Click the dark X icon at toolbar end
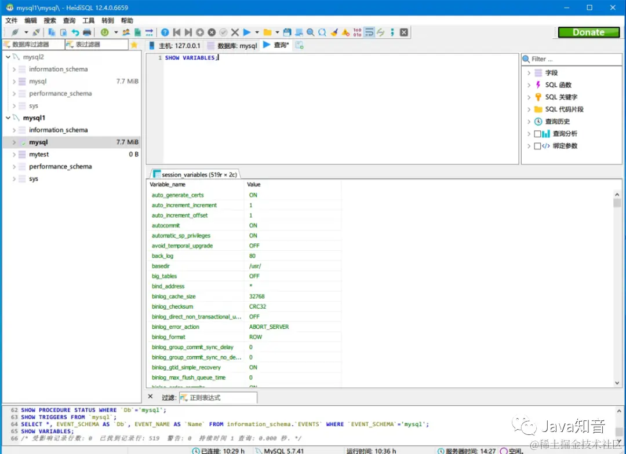Viewport: 626px width, 454px height. coord(404,32)
